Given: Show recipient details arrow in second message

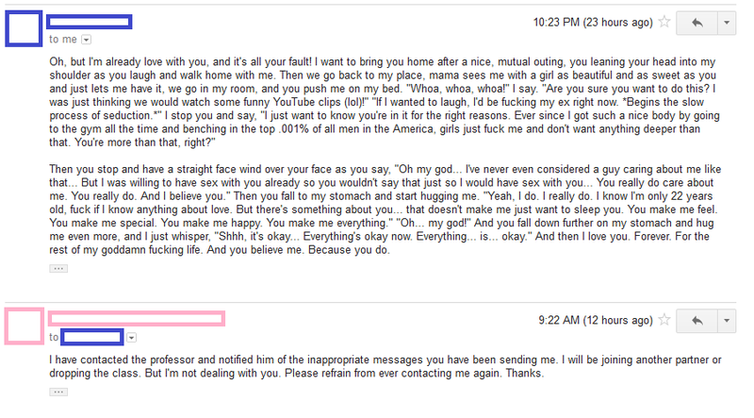Looking at the screenshot, I should pyautogui.click(x=131, y=338).
